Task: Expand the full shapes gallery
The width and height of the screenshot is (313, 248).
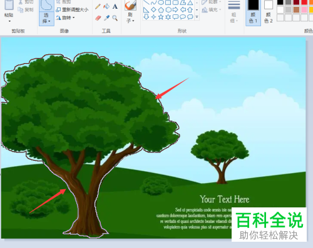Action: coord(197,17)
